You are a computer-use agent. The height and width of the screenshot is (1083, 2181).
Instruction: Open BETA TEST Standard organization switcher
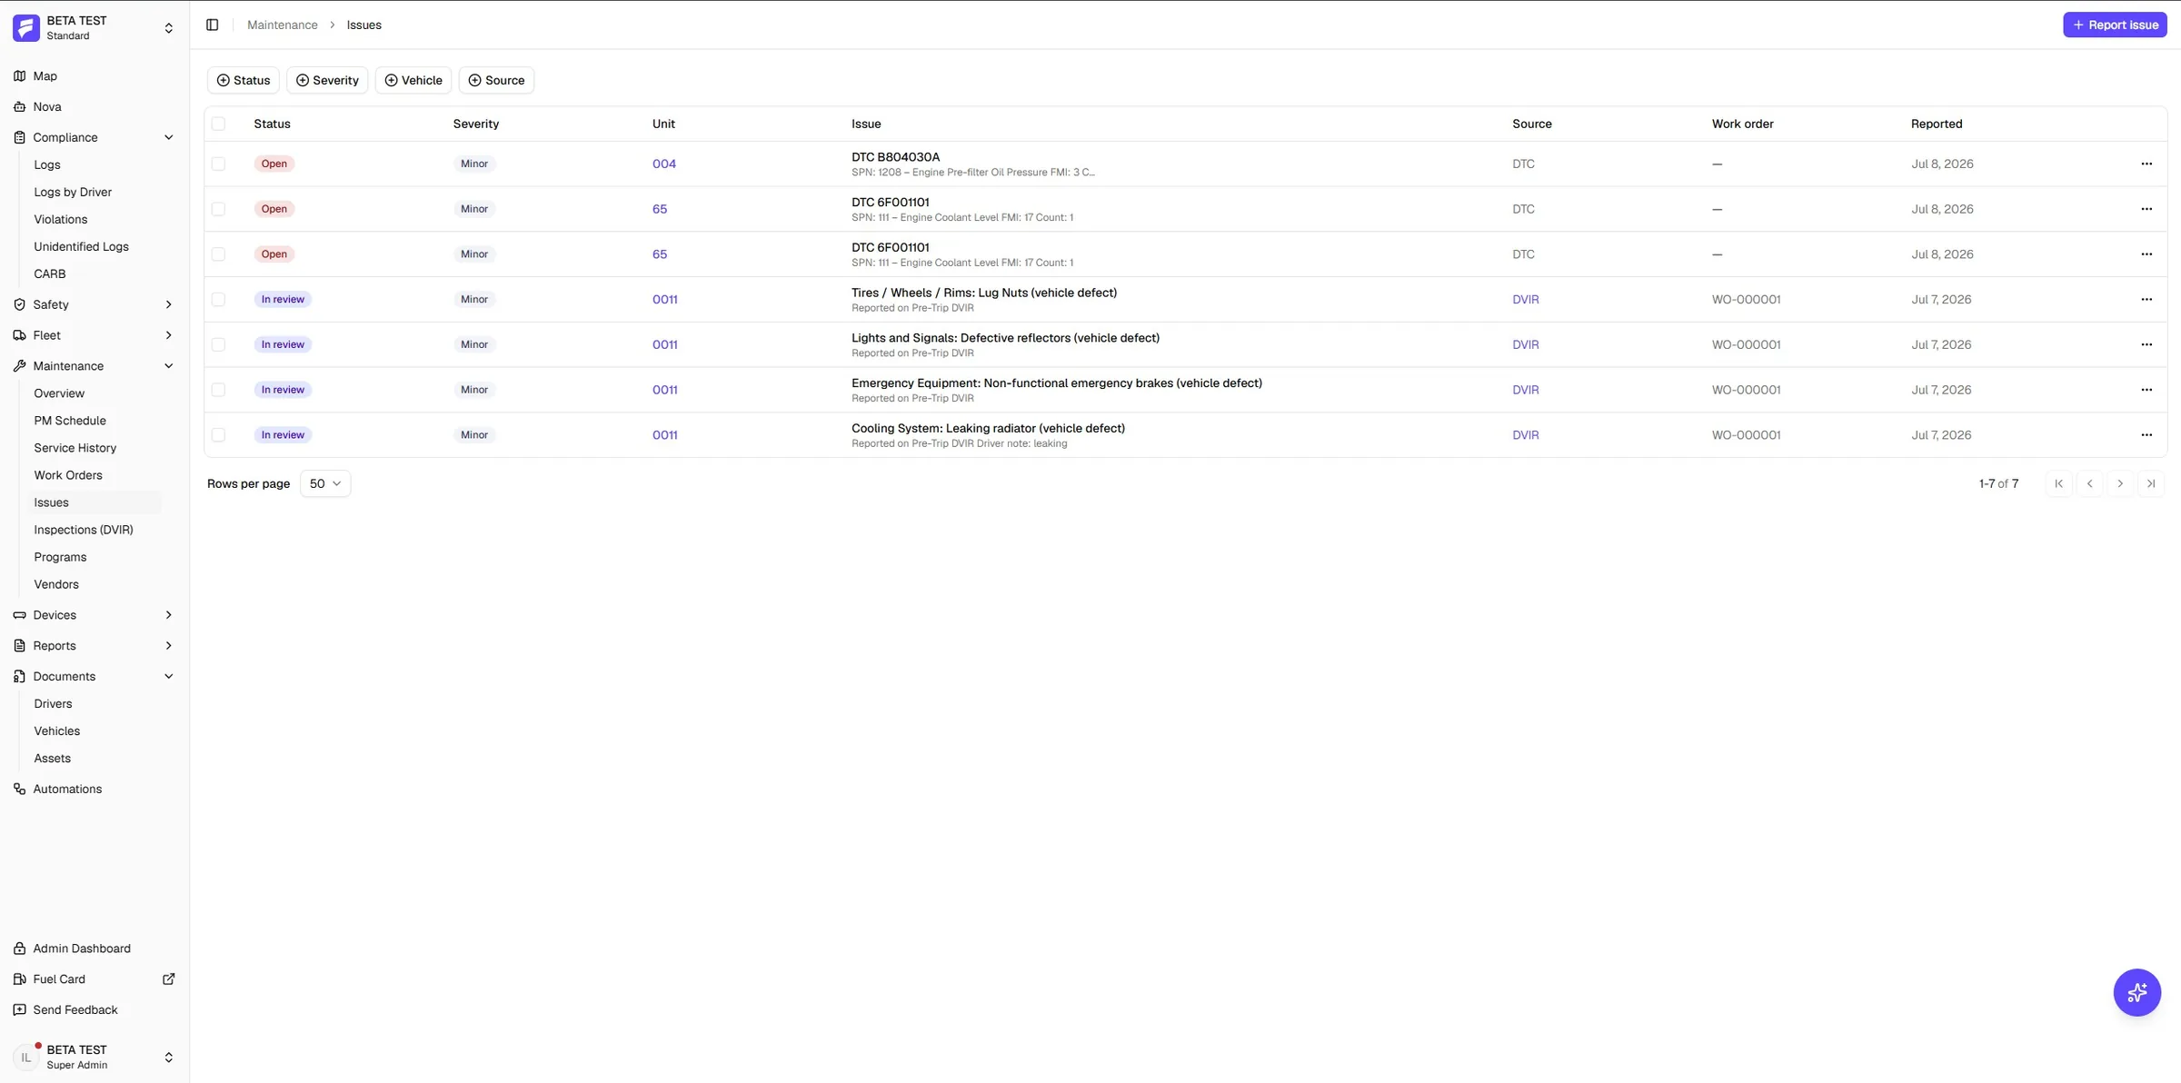pos(95,28)
